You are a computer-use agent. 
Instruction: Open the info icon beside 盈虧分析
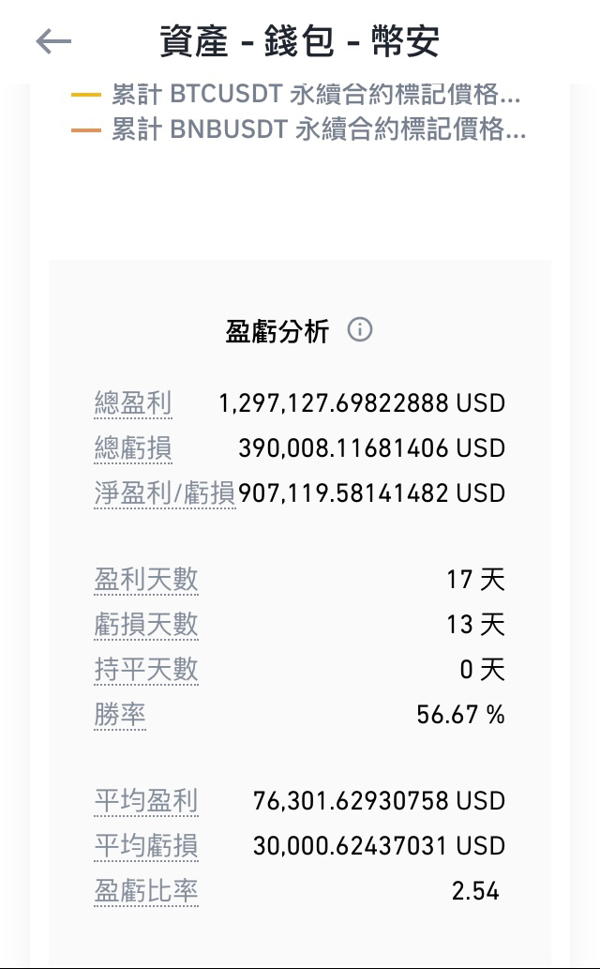pos(359,330)
